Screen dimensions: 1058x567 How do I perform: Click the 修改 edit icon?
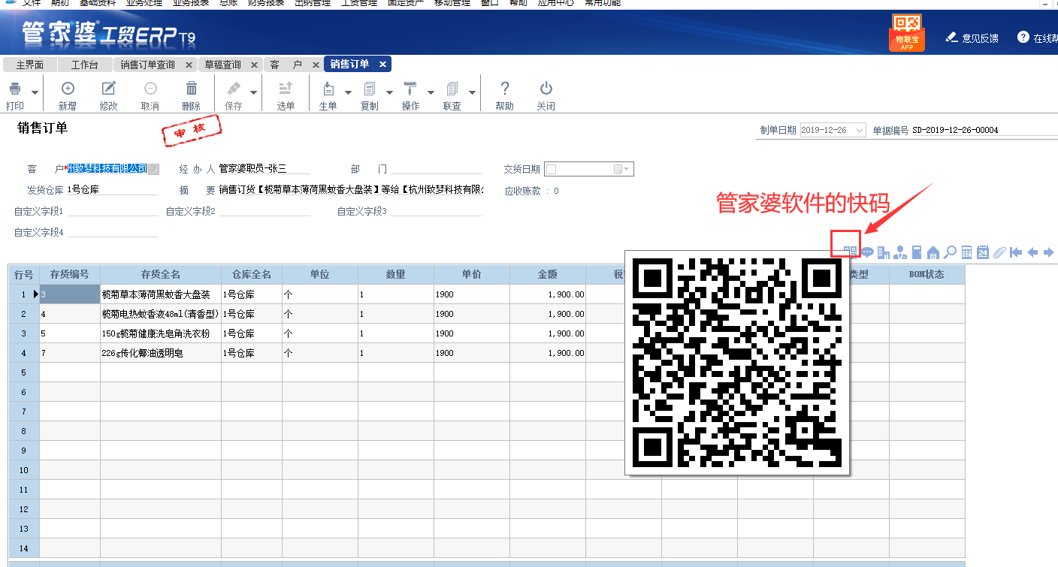(x=108, y=88)
